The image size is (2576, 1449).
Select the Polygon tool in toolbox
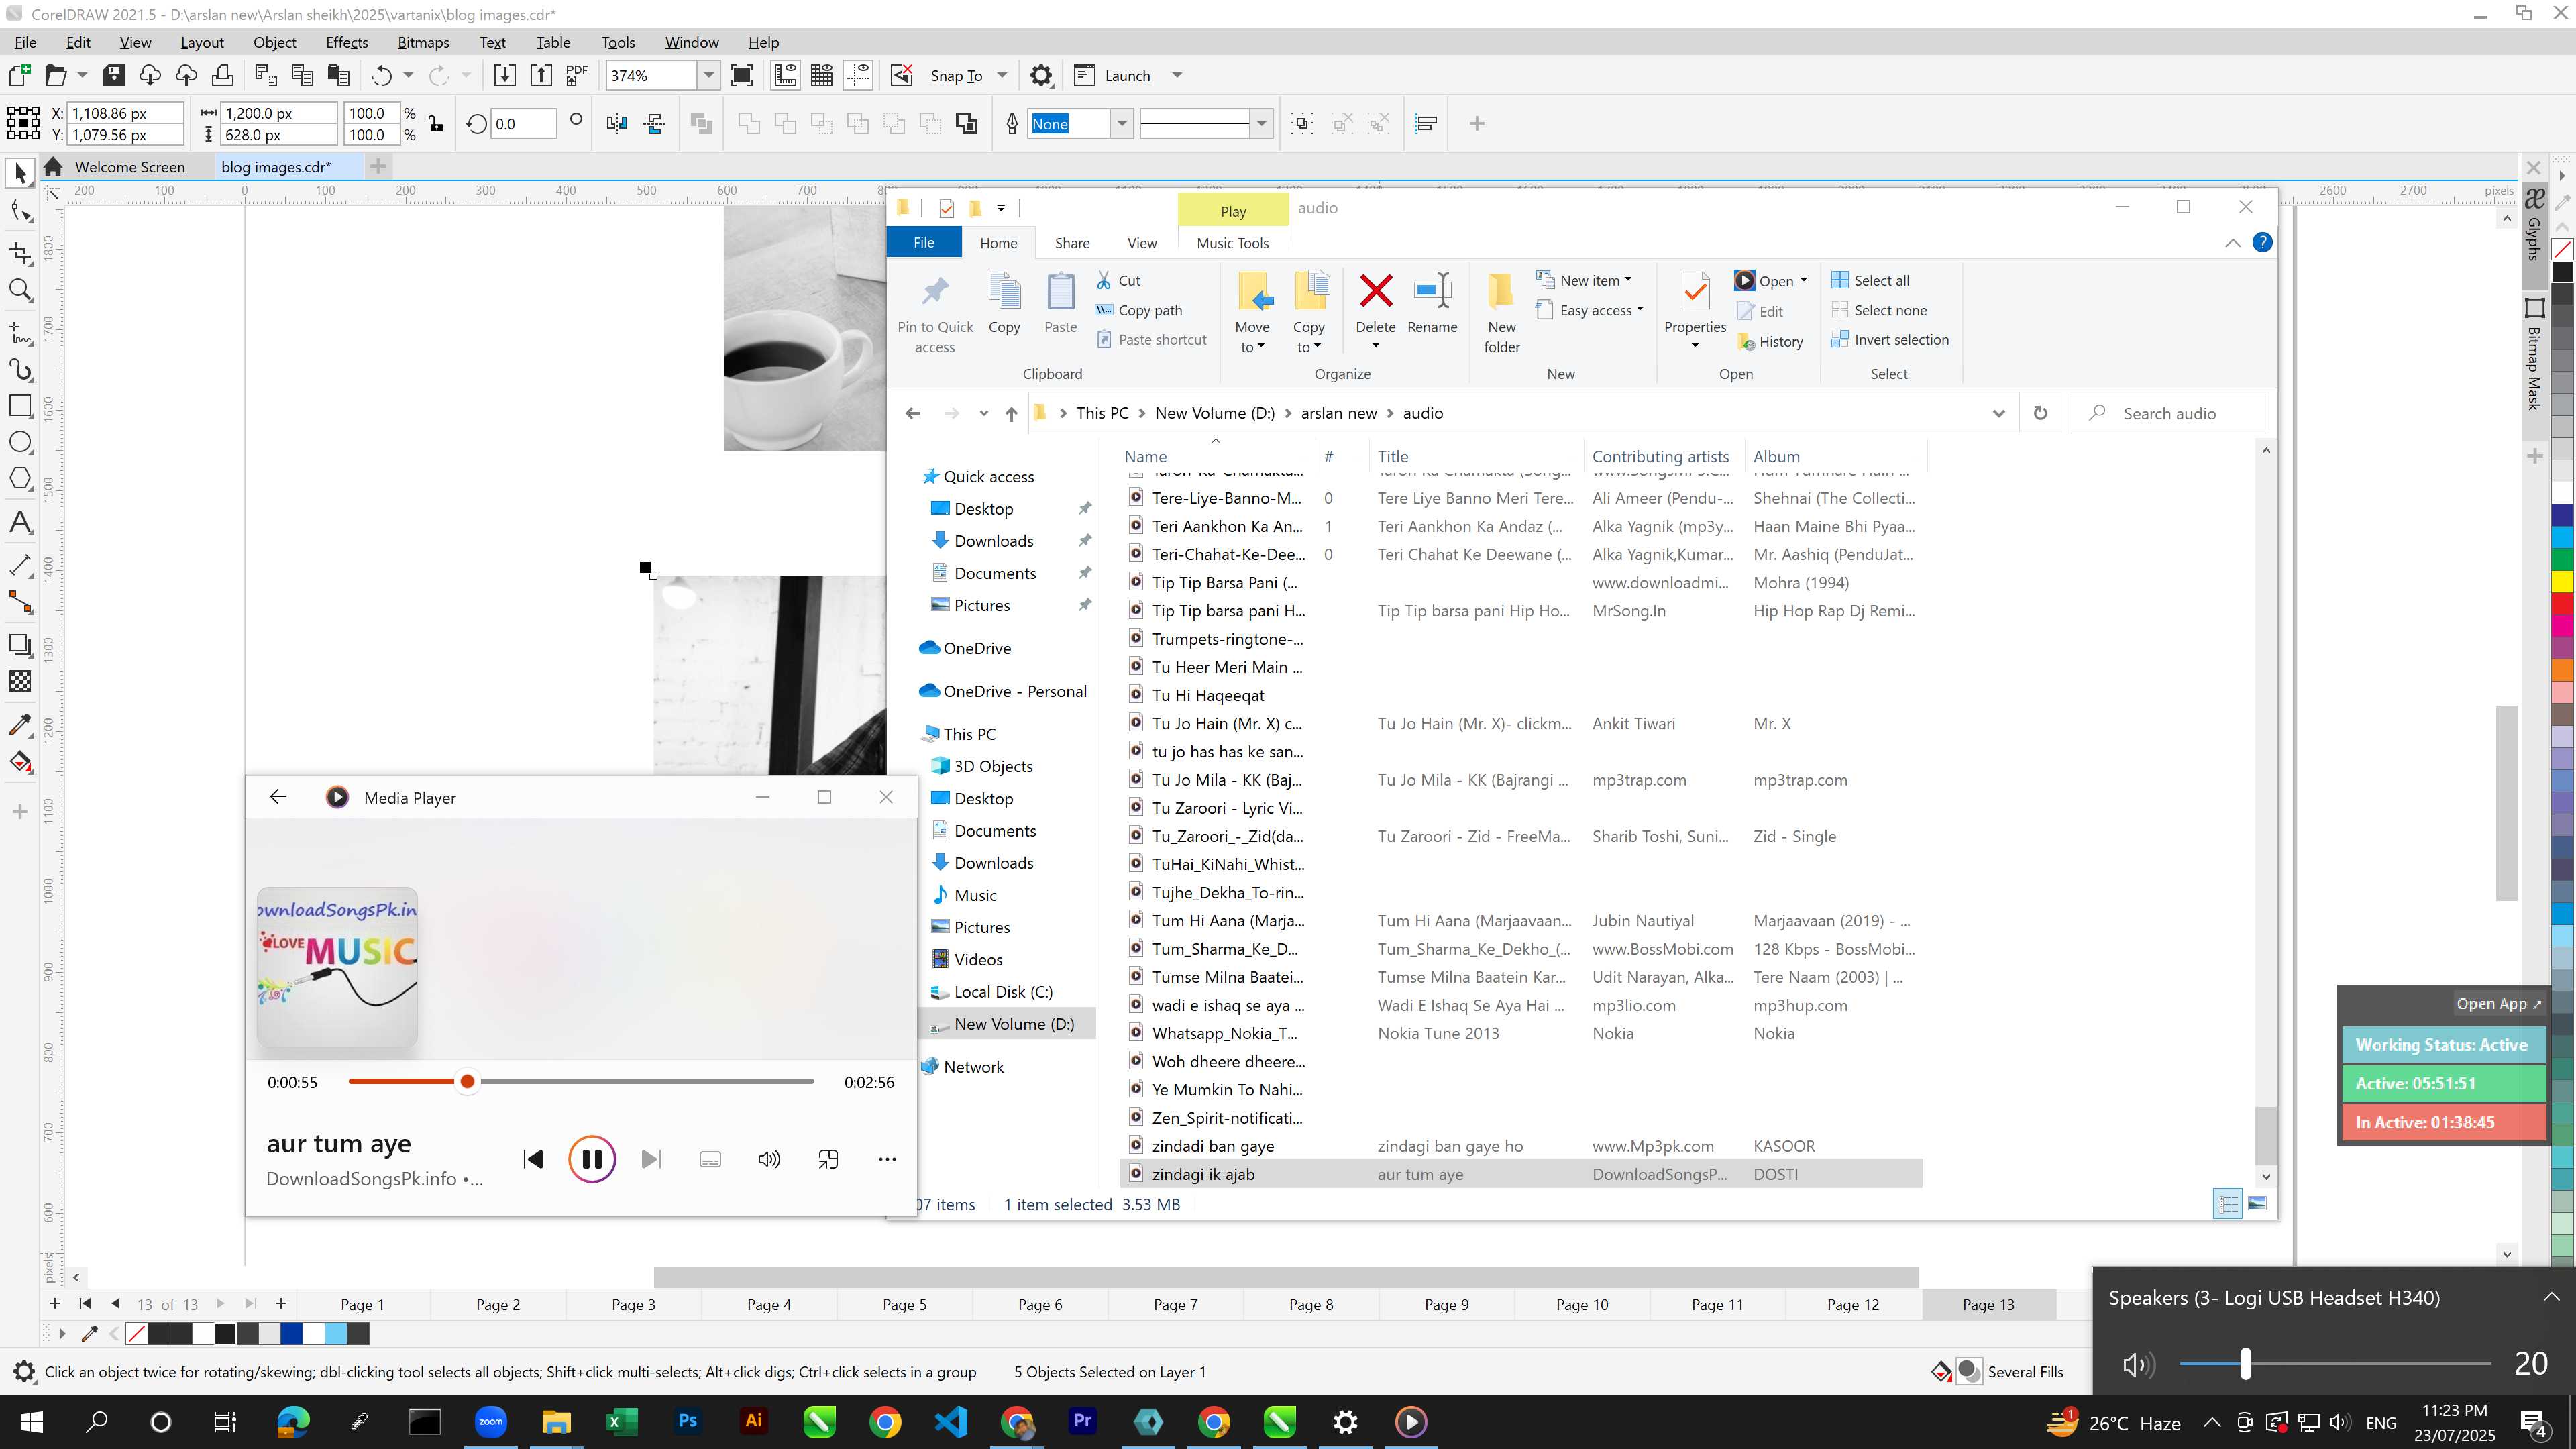point(20,479)
